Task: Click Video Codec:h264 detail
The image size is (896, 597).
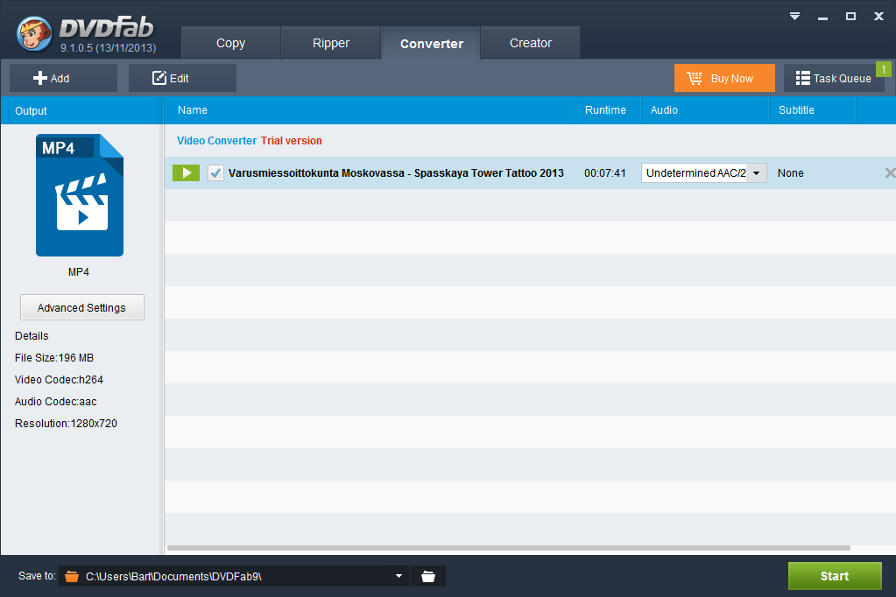Action: (59, 379)
